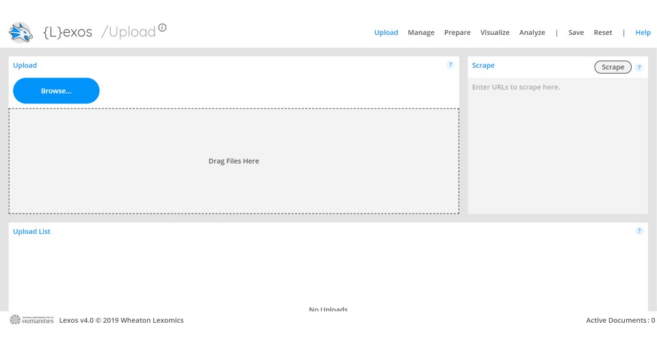Open the info icon beside Upload title

[x=162, y=27]
